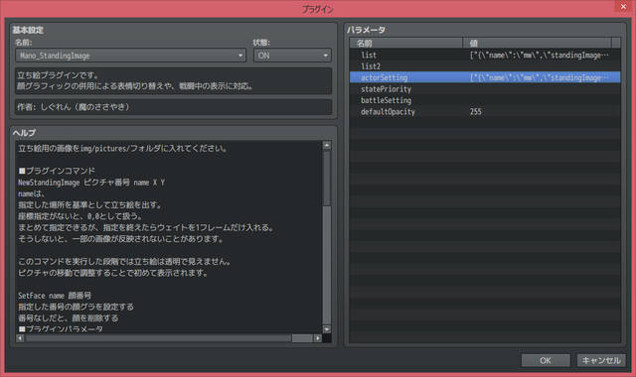Viewport: 636px width, 377px height.
Task: Select the statePriority parameter row
Action: coord(485,89)
